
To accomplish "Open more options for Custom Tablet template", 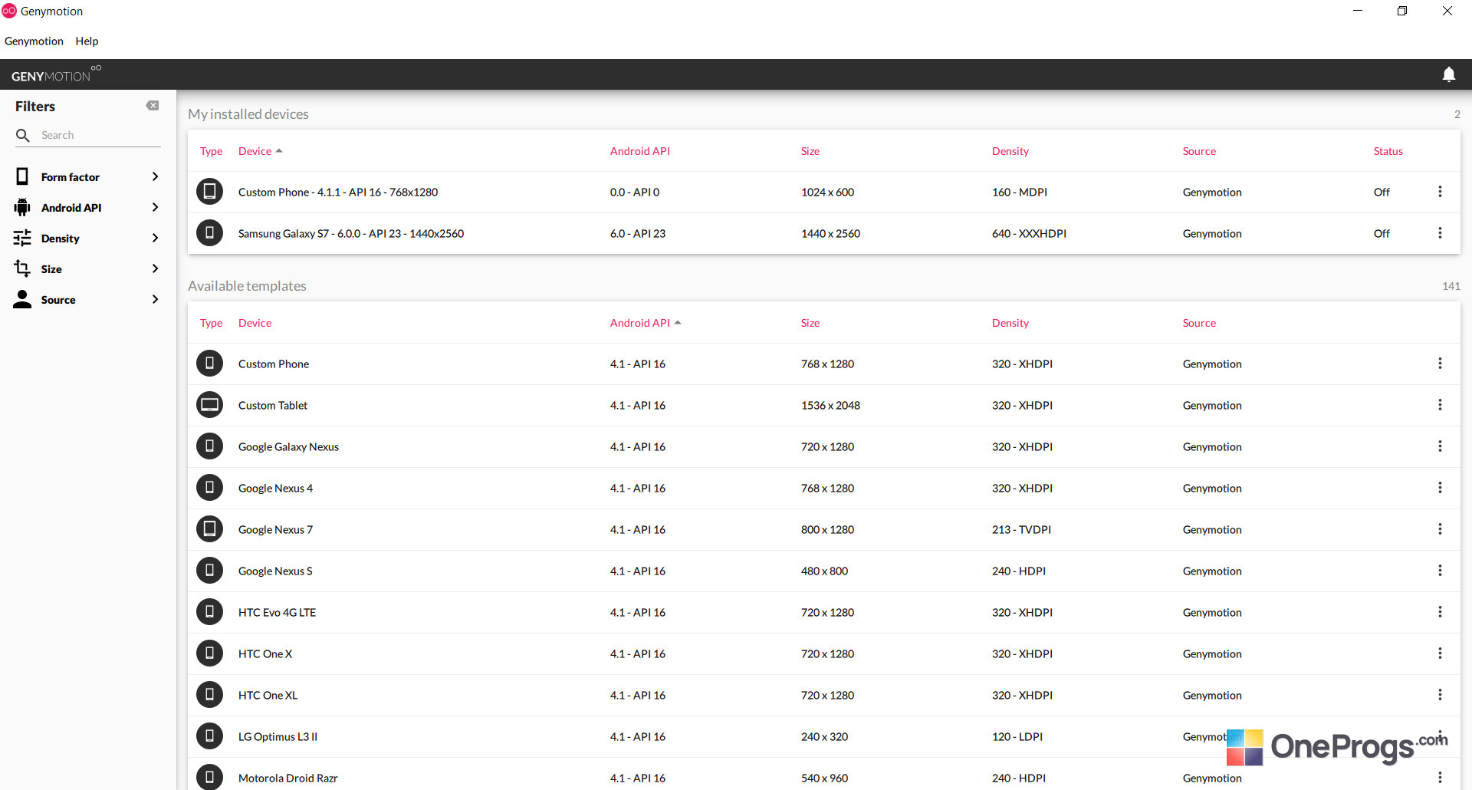I will [1440, 405].
